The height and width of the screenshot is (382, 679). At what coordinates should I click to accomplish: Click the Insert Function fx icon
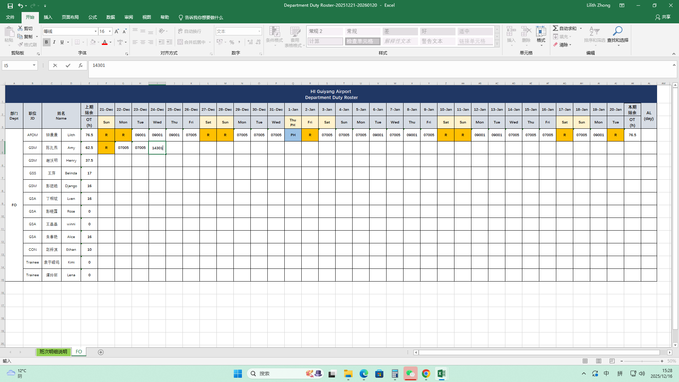81,65
